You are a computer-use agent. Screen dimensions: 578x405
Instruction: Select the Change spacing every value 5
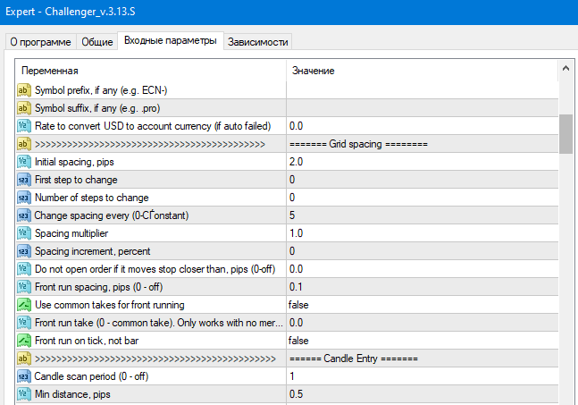(x=292, y=215)
